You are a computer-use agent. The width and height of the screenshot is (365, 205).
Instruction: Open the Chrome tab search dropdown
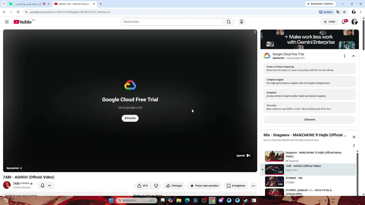coord(4,4)
